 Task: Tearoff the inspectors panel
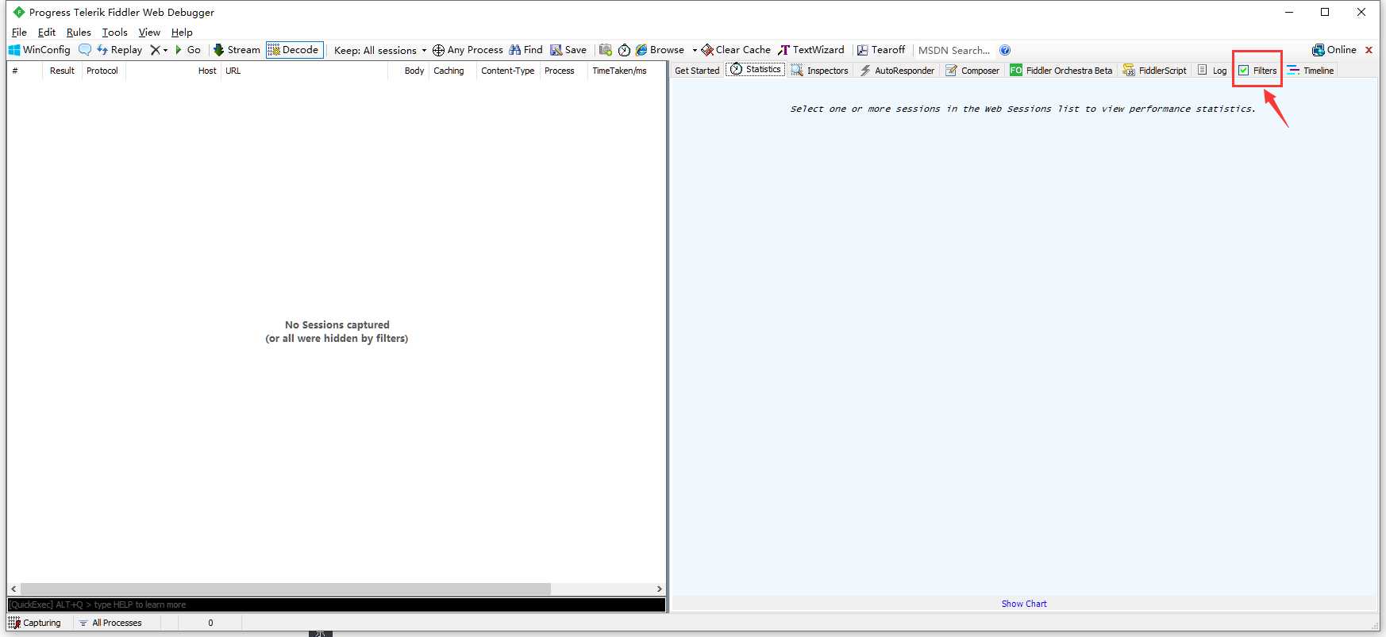click(881, 50)
